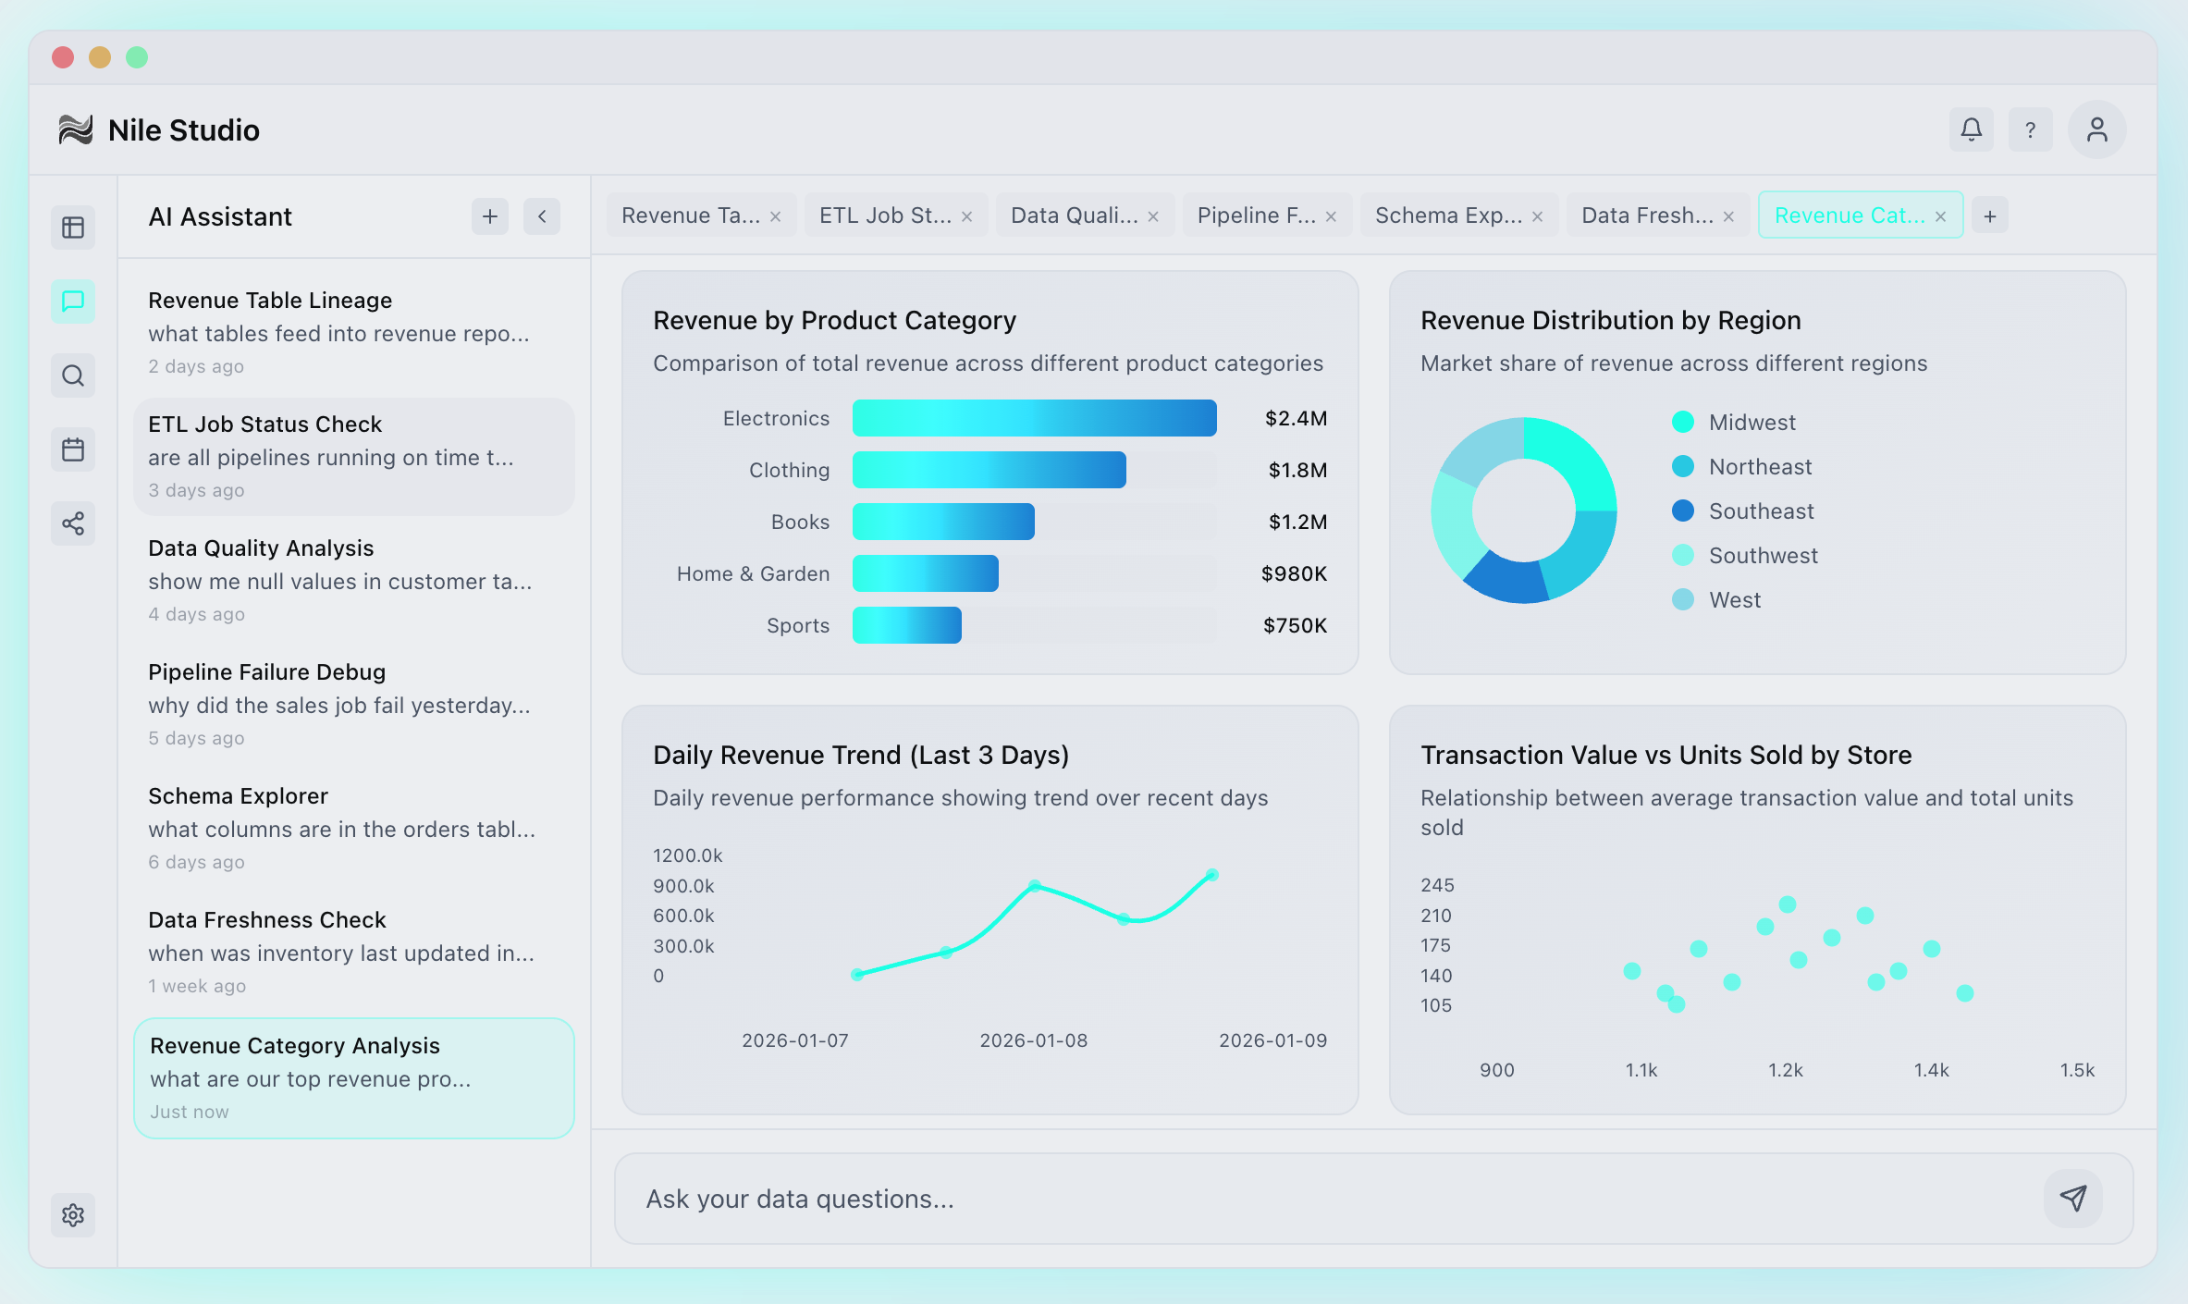The width and height of the screenshot is (2188, 1304).
Task: Open the calendar icon in sidebar
Action: point(73,449)
